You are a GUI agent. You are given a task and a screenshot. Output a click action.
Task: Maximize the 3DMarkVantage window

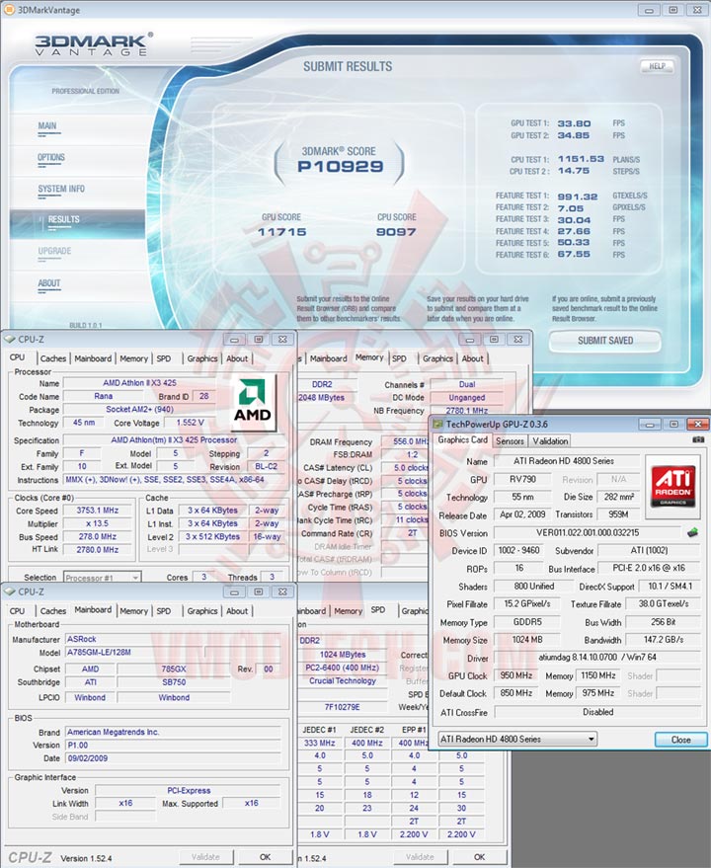pos(673,10)
